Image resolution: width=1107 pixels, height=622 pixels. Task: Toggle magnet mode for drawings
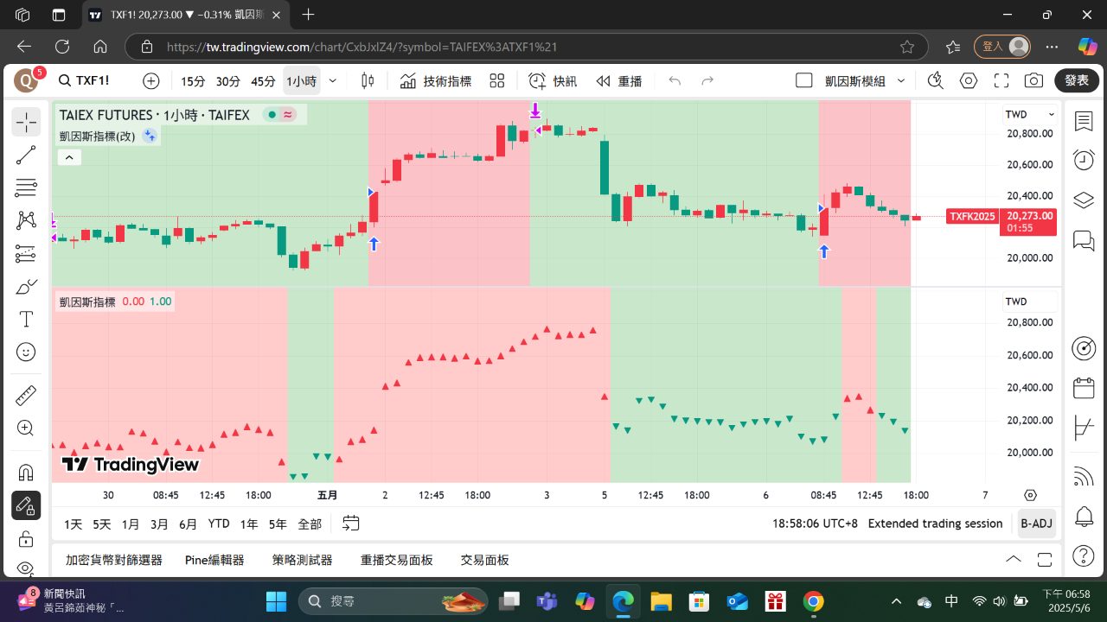point(26,472)
